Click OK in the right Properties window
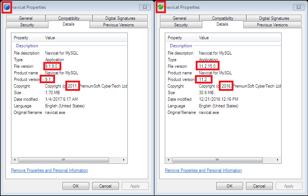 230,186
